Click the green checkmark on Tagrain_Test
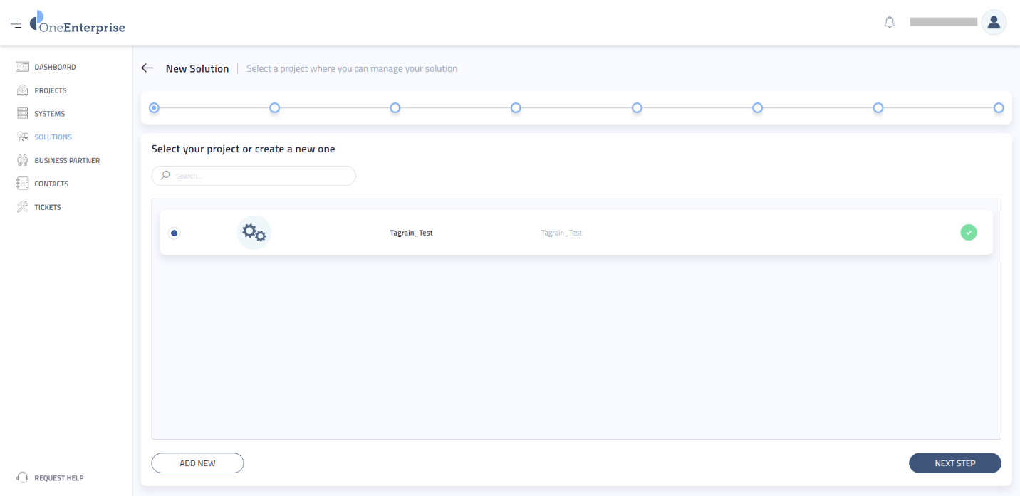 [968, 232]
